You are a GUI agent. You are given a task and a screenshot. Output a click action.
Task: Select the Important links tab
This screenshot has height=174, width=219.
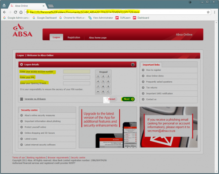(x=151, y=65)
